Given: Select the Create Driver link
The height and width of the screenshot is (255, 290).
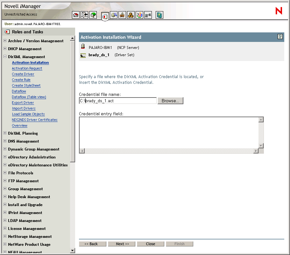Looking at the screenshot, I should click(23, 74).
